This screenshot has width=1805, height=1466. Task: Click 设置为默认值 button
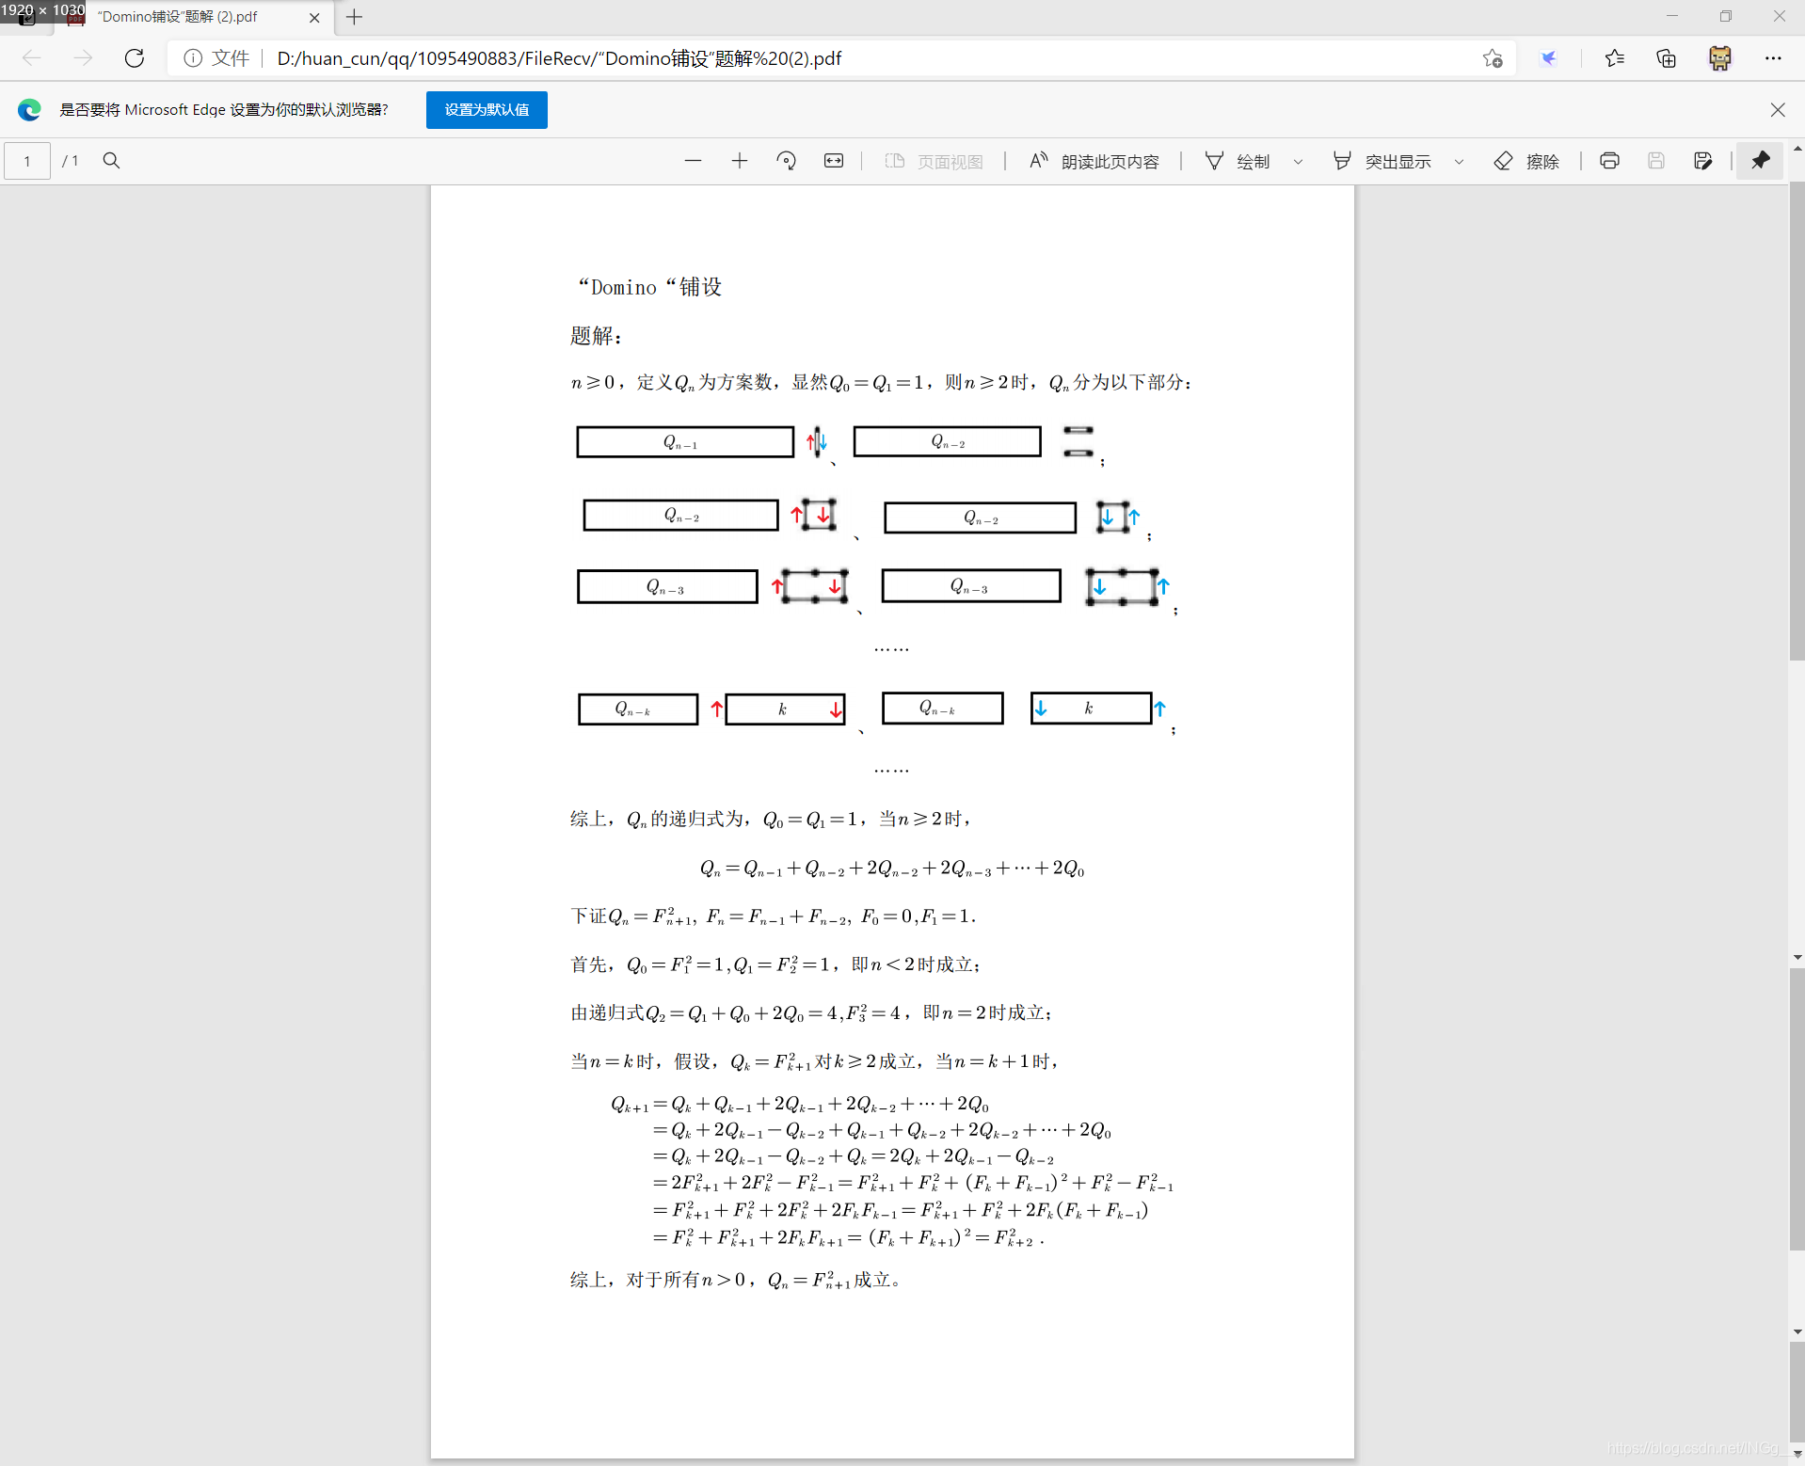coord(487,110)
